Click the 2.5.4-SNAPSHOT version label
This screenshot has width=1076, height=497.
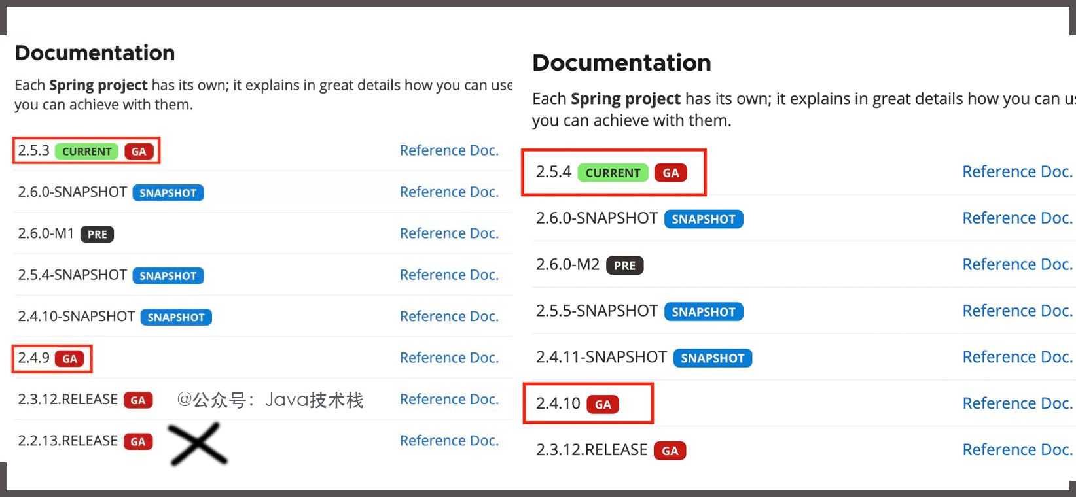click(72, 275)
